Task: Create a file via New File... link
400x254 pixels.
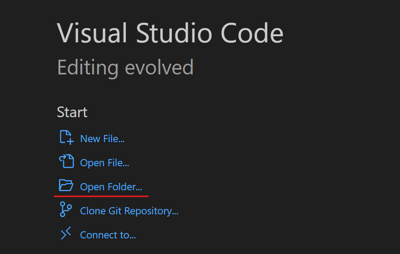Action: [x=102, y=139]
